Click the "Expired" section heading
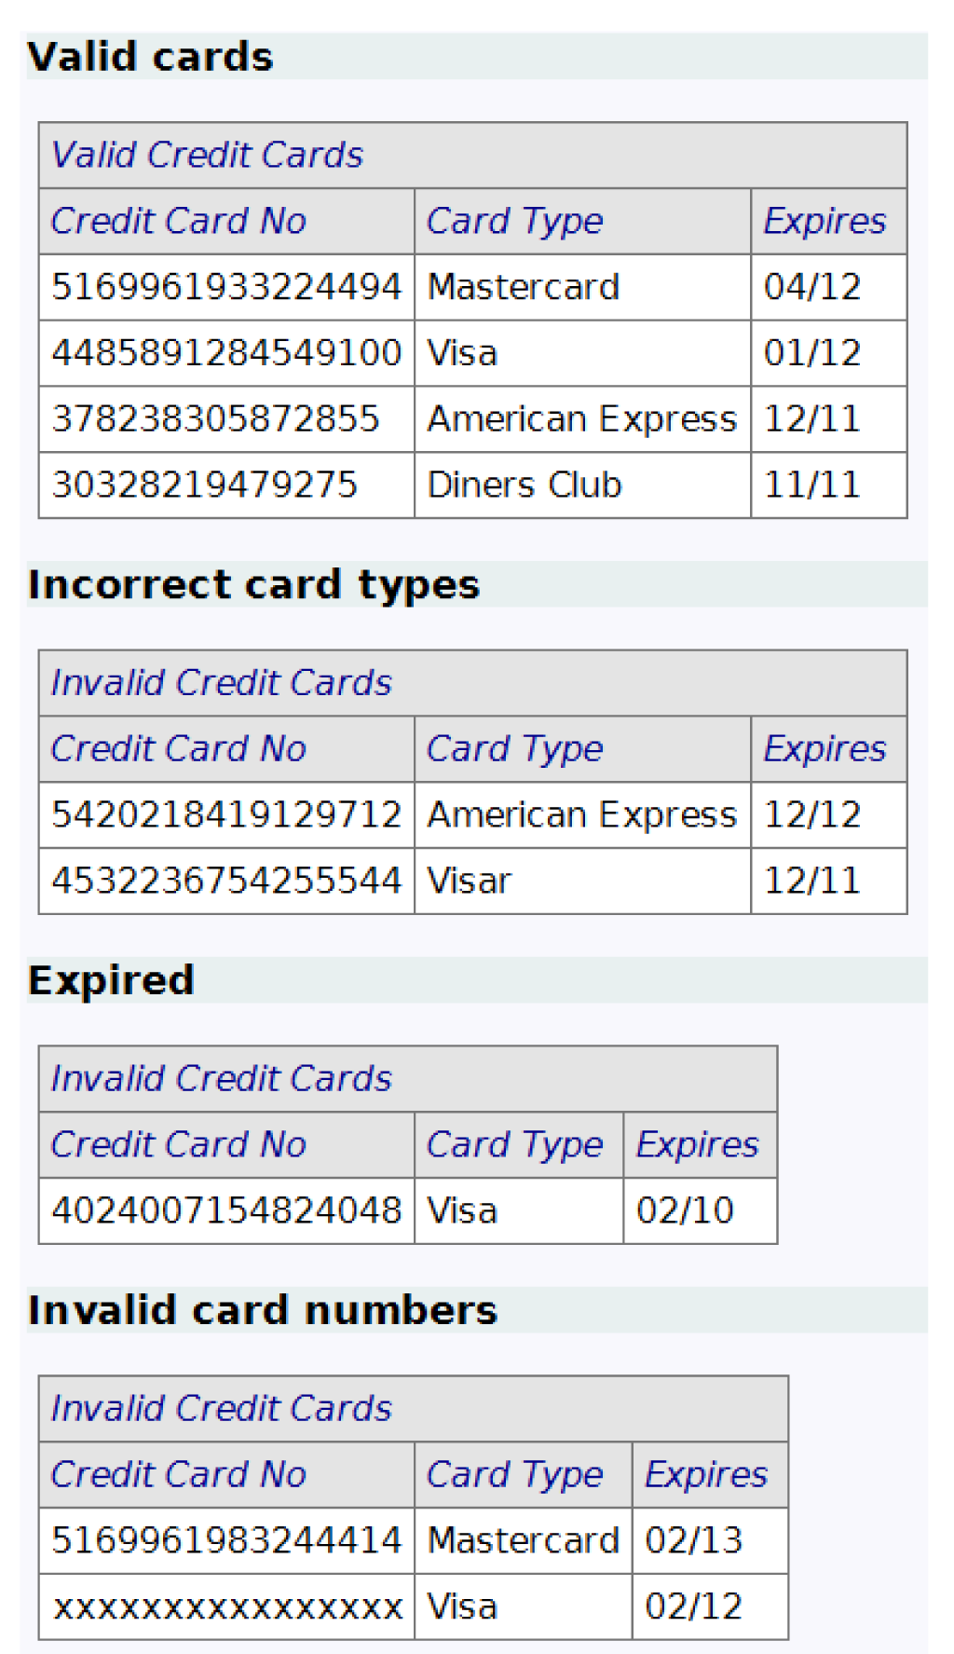Screen dimensions: 954x1654 [x=111, y=980]
